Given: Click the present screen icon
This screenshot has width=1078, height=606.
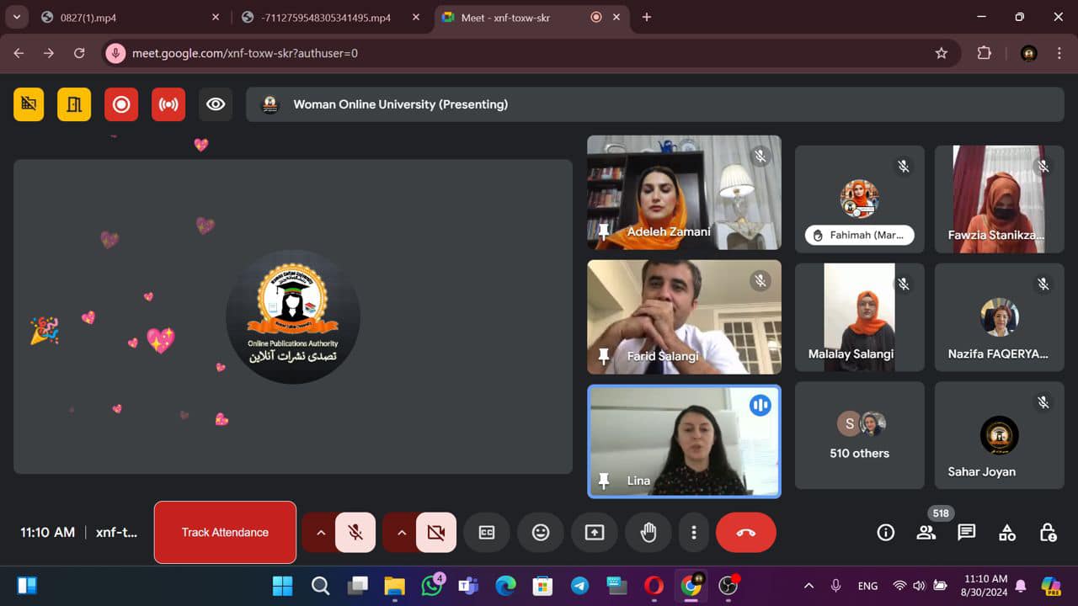Looking at the screenshot, I should click(595, 532).
